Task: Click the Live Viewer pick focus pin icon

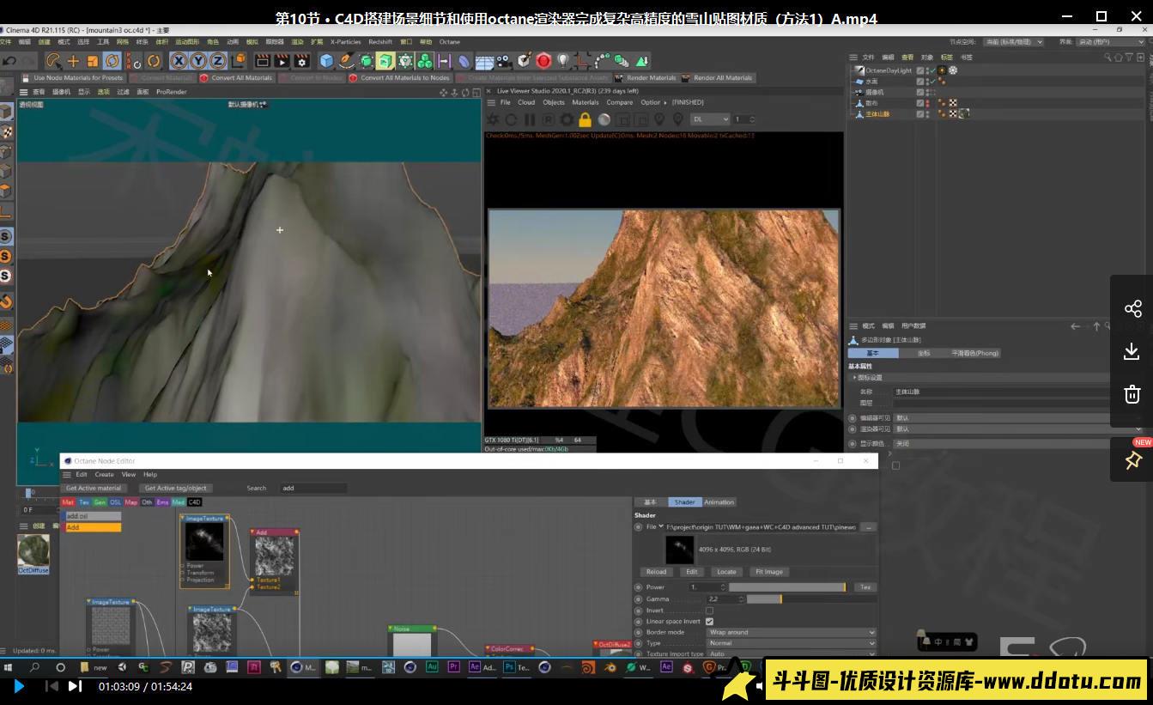Action: pos(660,119)
